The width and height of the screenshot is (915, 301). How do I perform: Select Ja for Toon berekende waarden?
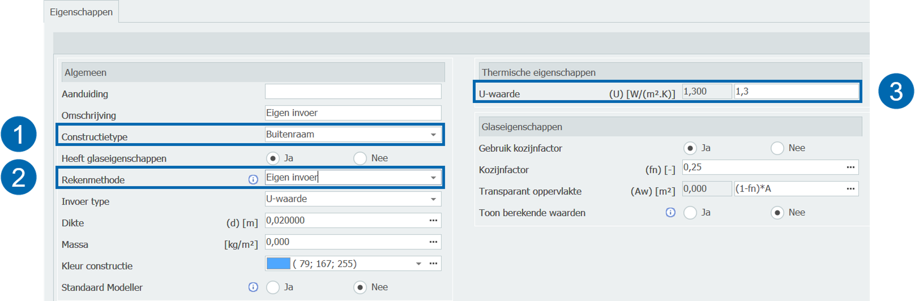pos(690,213)
